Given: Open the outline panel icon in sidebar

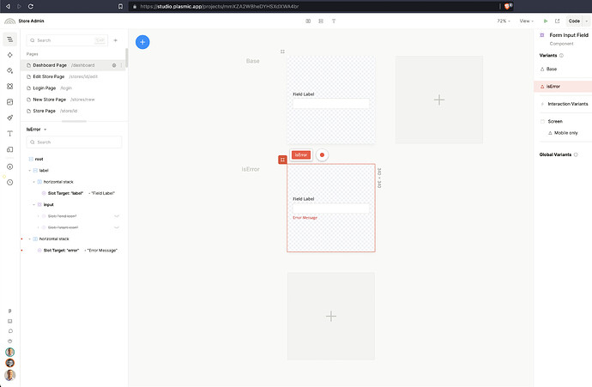Looking at the screenshot, I should pyautogui.click(x=9, y=39).
